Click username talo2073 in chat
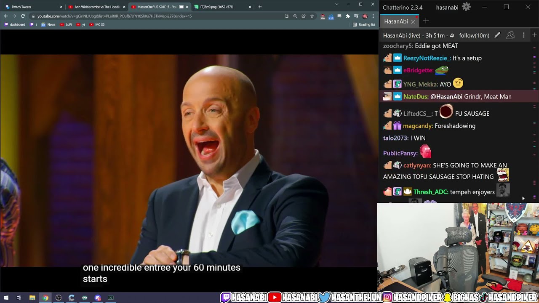The height and width of the screenshot is (303, 539). pos(396,138)
